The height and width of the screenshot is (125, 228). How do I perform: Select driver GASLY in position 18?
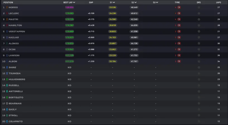pyautogui.click(x=13, y=109)
